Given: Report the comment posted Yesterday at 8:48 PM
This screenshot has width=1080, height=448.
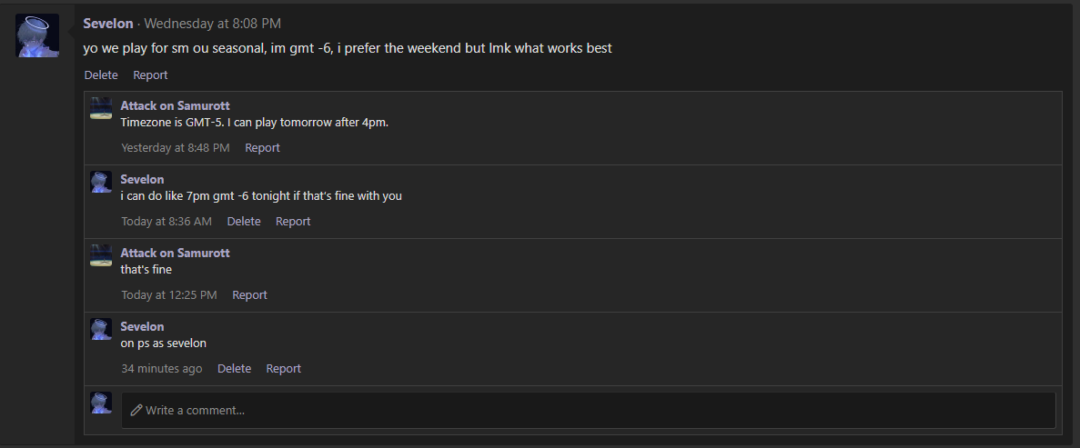Looking at the screenshot, I should click(x=262, y=147).
